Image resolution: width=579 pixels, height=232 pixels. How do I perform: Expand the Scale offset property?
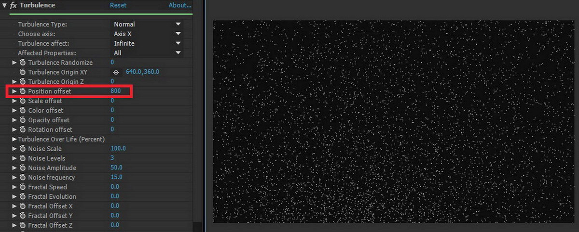pos(14,101)
